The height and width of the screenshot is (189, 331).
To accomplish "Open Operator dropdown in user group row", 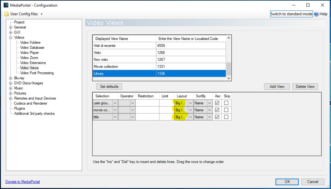I will click(132, 103).
